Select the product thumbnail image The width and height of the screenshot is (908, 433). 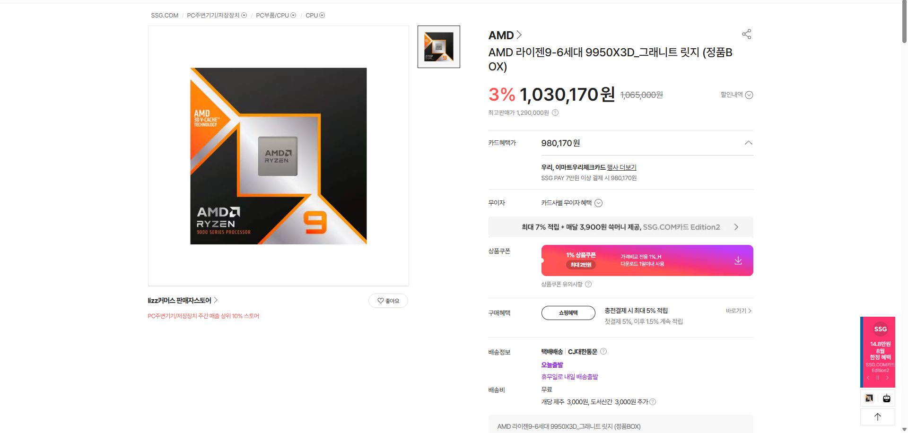click(x=439, y=47)
